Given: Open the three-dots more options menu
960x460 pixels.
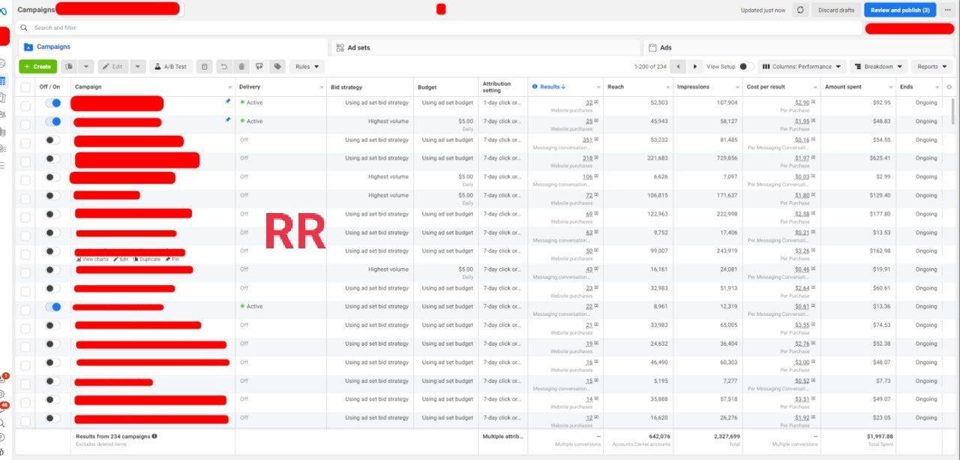Looking at the screenshot, I should click(947, 10).
